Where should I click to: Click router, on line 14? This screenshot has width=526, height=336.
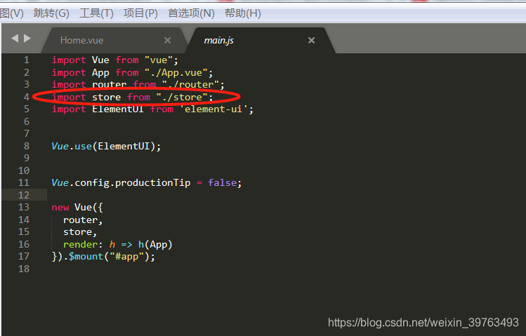coord(83,220)
